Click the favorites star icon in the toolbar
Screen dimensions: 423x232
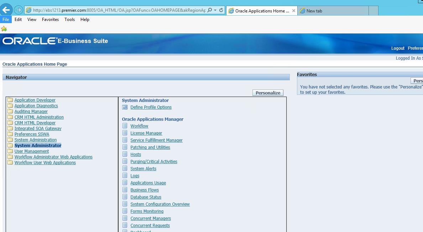coord(4,29)
